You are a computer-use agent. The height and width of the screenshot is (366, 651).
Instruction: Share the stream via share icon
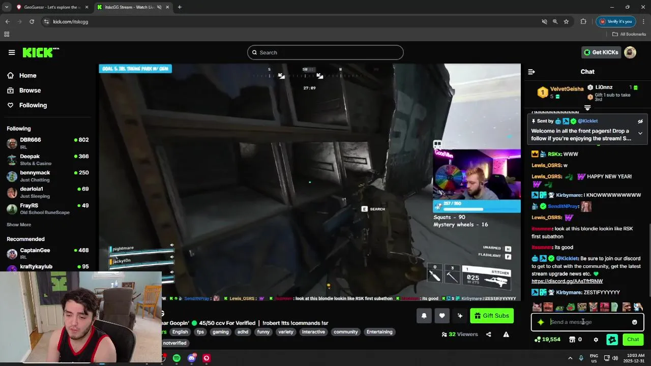489,334
